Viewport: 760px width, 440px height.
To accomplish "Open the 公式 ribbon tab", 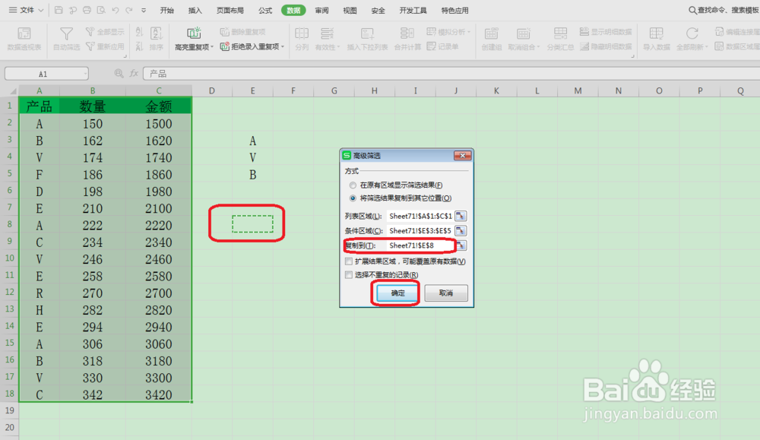I will coord(264,10).
